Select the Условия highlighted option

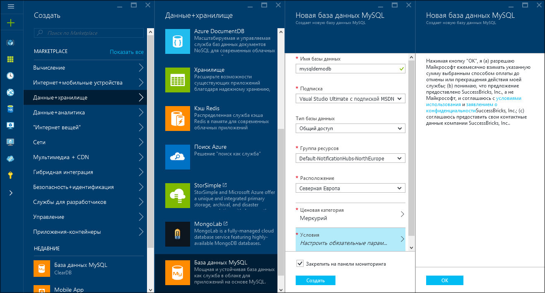click(x=350, y=238)
